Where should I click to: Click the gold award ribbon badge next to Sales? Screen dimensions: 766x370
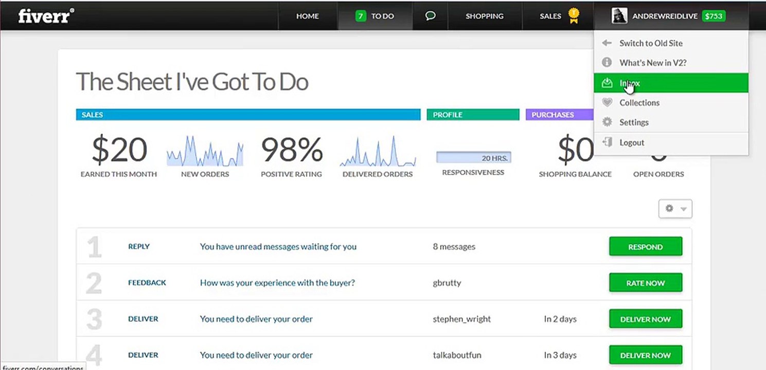(x=574, y=16)
